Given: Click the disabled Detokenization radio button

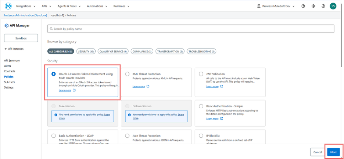Looking at the screenshot, I should 127,106.
